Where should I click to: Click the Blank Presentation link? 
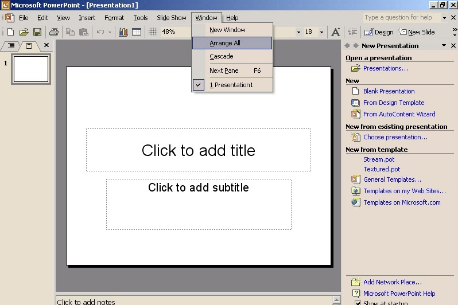tap(389, 91)
